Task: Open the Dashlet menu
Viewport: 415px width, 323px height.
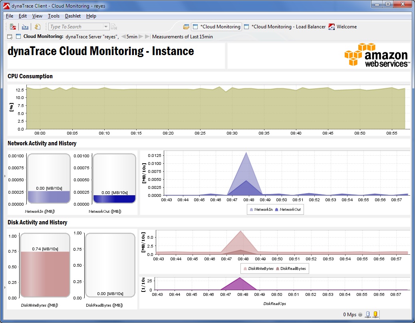Action: tap(73, 16)
